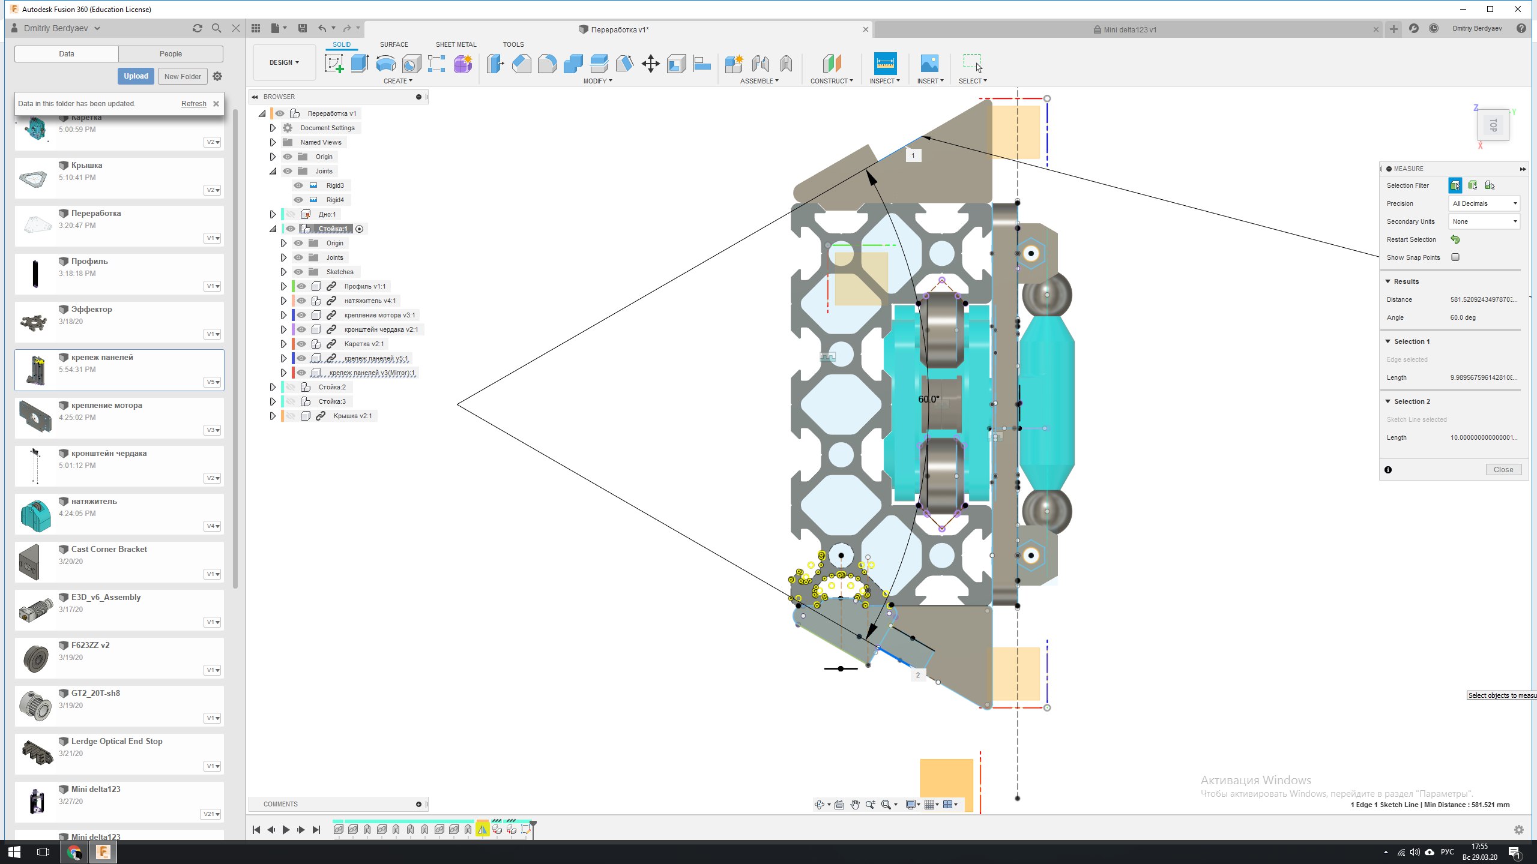The image size is (1537, 864).
Task: Click the Refresh link
Action: (193, 104)
